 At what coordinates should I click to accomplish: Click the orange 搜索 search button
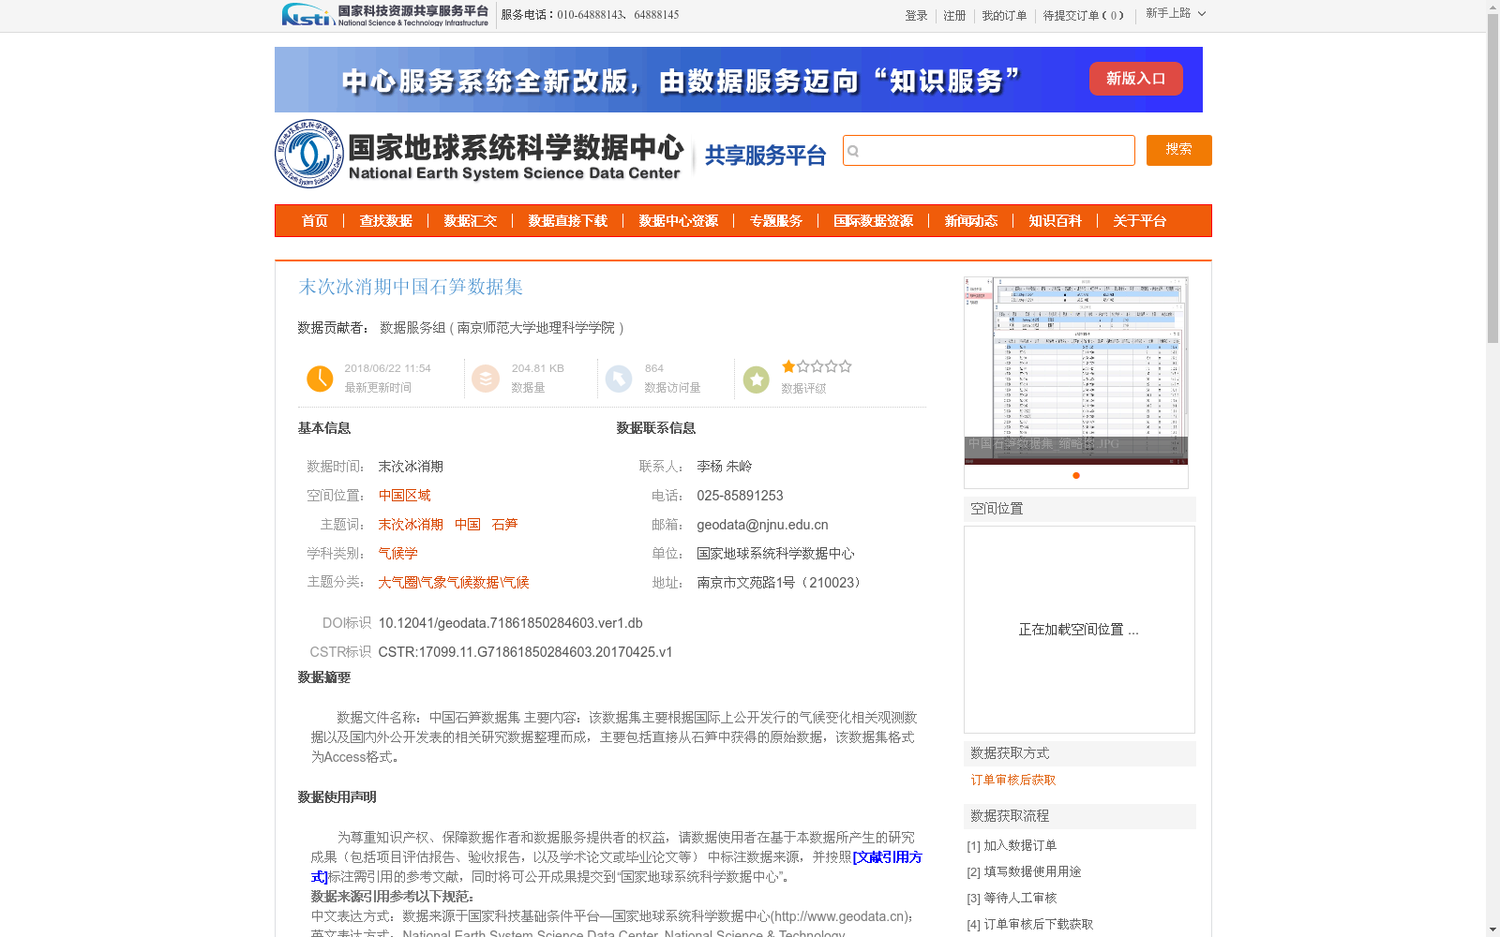coord(1178,150)
